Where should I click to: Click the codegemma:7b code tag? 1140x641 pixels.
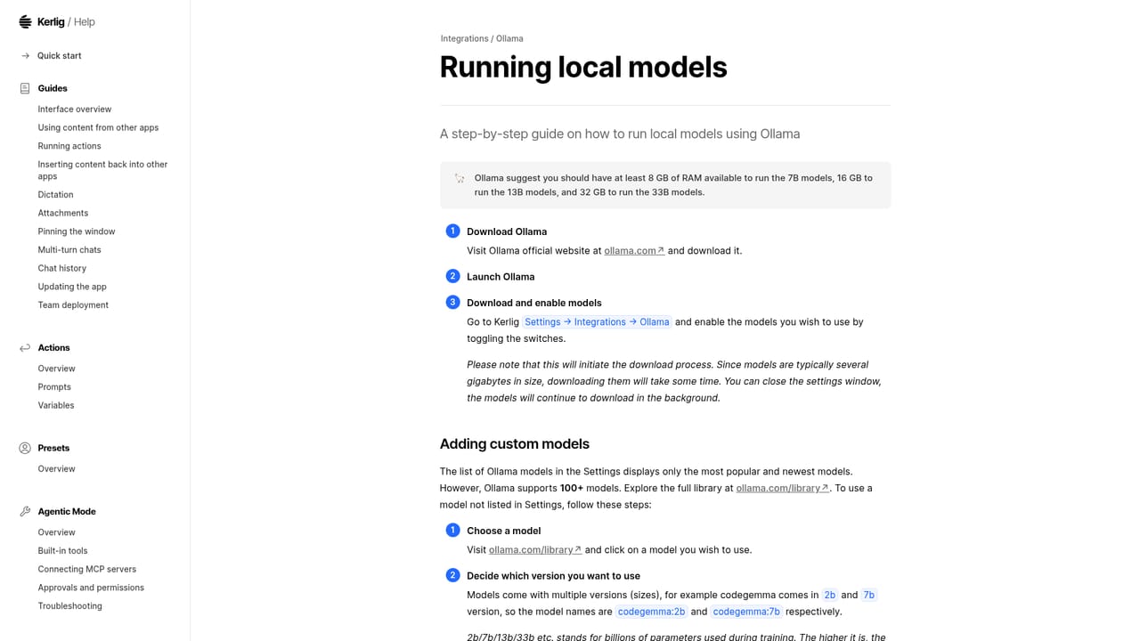(746, 612)
